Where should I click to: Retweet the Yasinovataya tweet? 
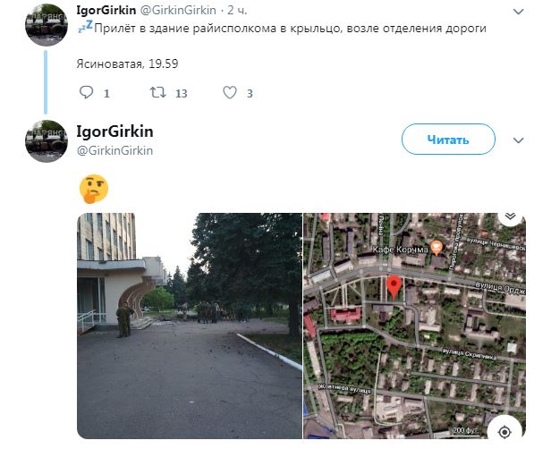click(x=157, y=93)
